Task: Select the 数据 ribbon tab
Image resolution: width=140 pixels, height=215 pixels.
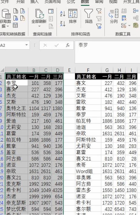Action: point(85,2)
